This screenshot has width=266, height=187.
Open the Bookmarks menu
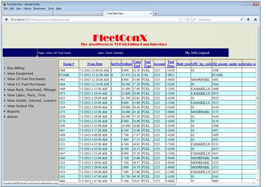click(40, 8)
